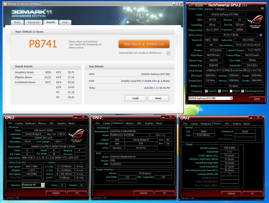This screenshot has width=269, height=203.
Task: Minimize the CPU-Z processor window
Action: coord(76,117)
